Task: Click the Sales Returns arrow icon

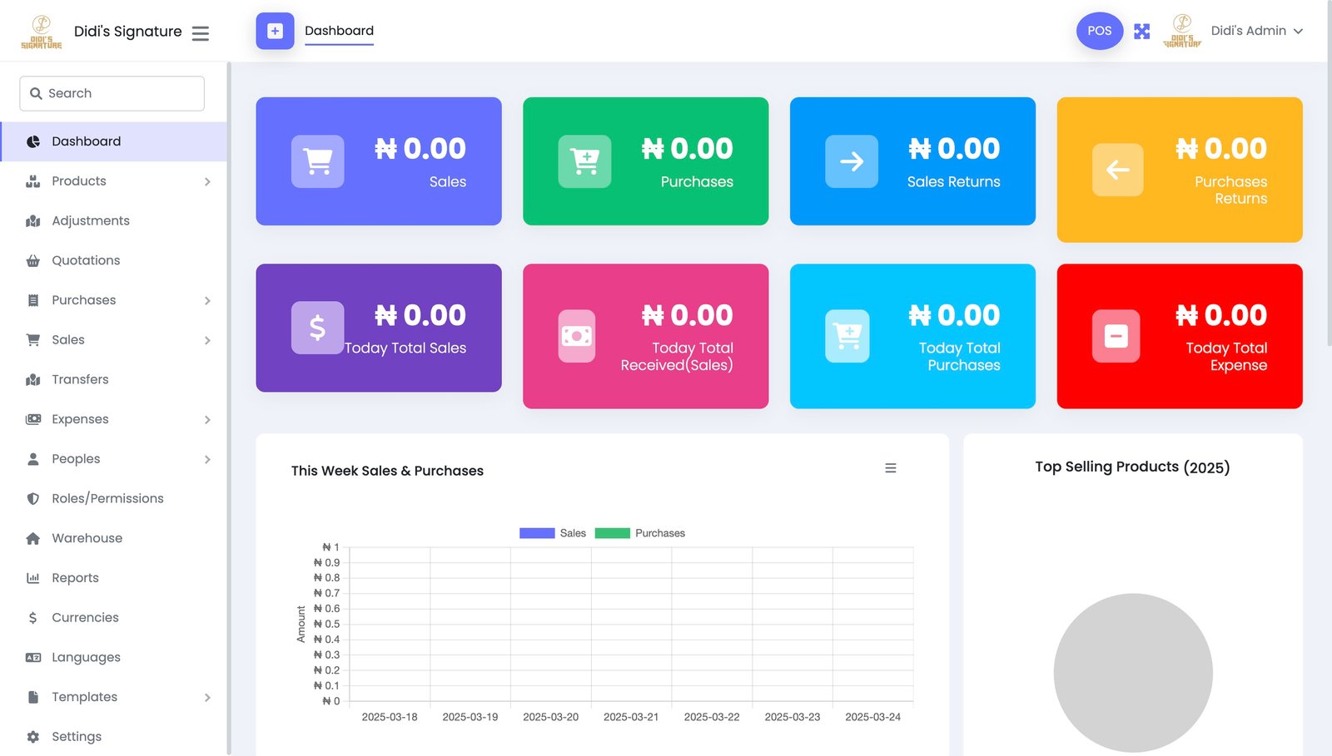Action: pyautogui.click(x=851, y=161)
